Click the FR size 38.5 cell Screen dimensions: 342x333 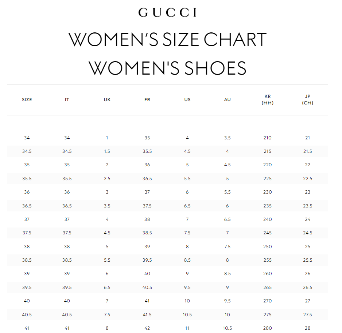tap(147, 233)
